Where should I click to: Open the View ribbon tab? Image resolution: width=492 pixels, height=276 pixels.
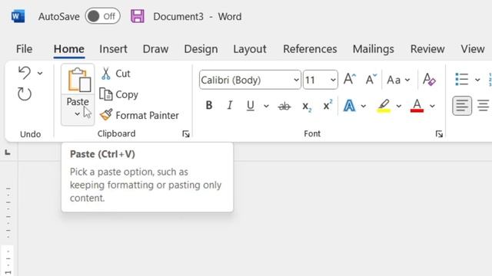tap(473, 49)
